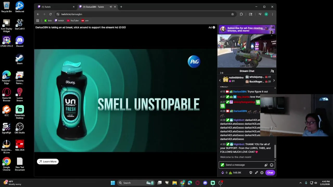Screen dimensions: 333x187
Task: Open Chrome apps grid in bookmarks bar
Action: [x=38, y=21]
